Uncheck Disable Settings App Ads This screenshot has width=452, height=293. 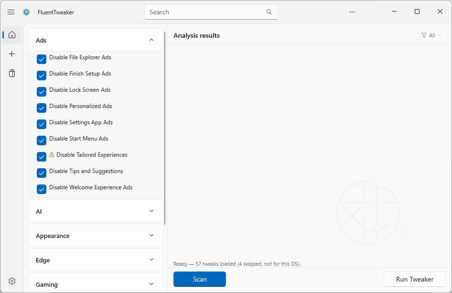[42, 124]
